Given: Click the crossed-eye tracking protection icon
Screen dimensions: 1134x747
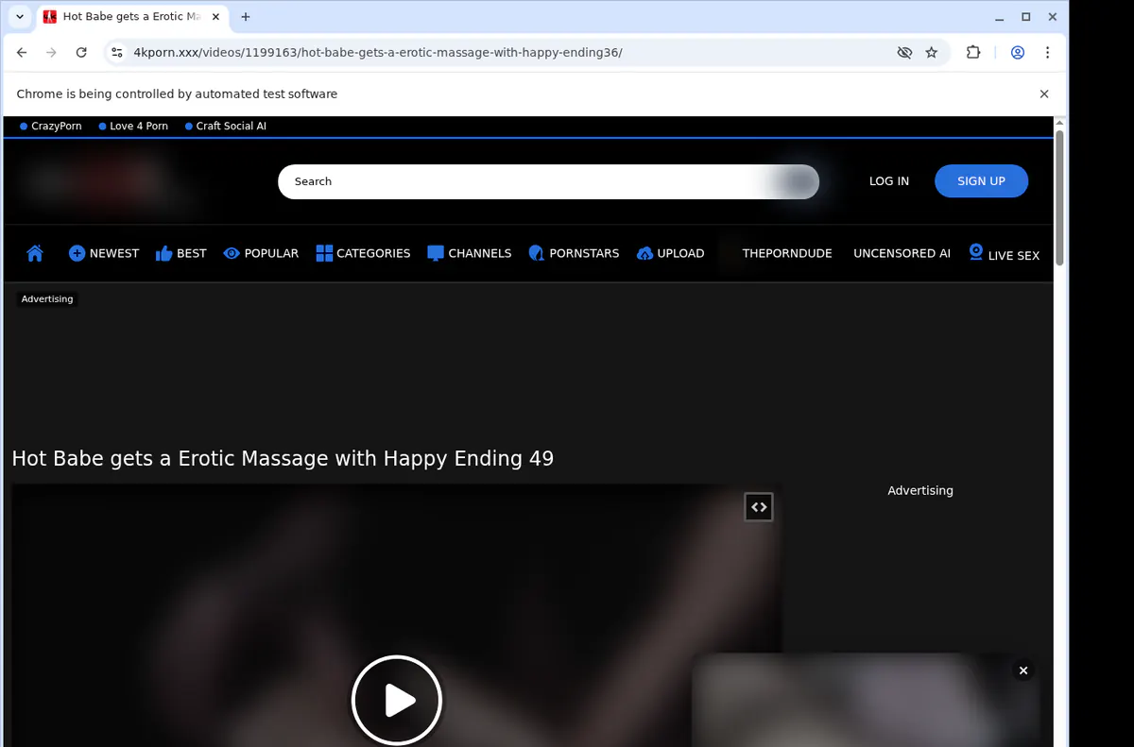Looking at the screenshot, I should tap(904, 53).
